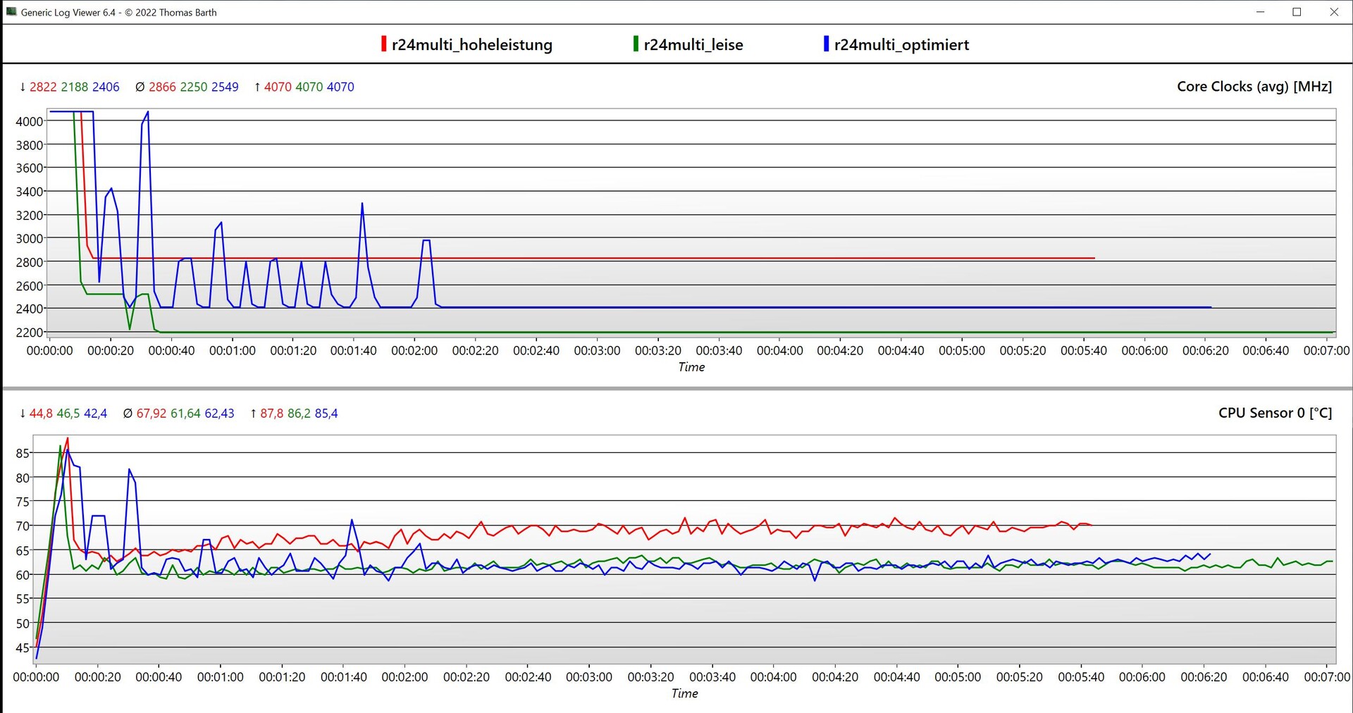This screenshot has width=1353, height=713.
Task: Click the 65 tick on the CPU Sensor y-axis
Action: pos(23,551)
